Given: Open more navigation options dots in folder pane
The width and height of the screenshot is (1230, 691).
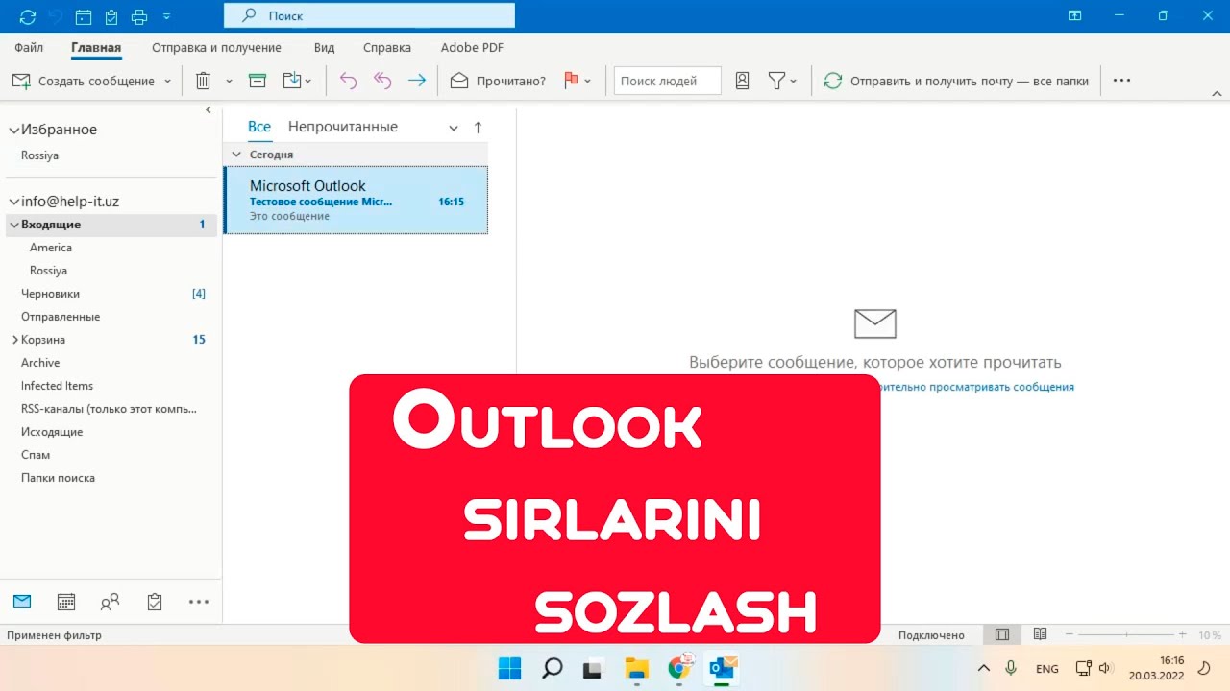Looking at the screenshot, I should point(199,602).
